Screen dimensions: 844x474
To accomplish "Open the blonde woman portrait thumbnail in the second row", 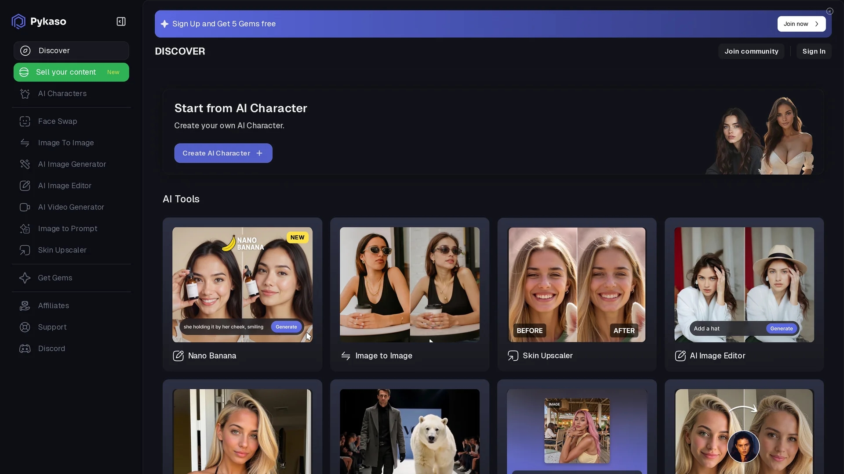I will [242, 431].
